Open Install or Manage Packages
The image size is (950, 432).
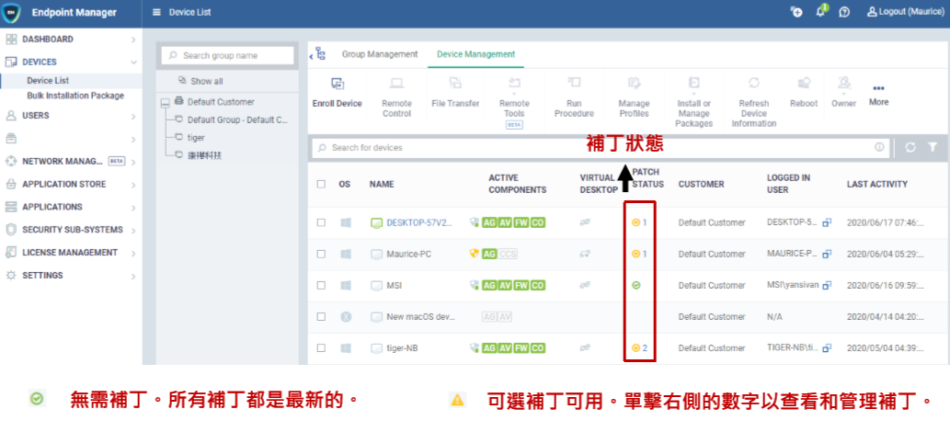[694, 83]
